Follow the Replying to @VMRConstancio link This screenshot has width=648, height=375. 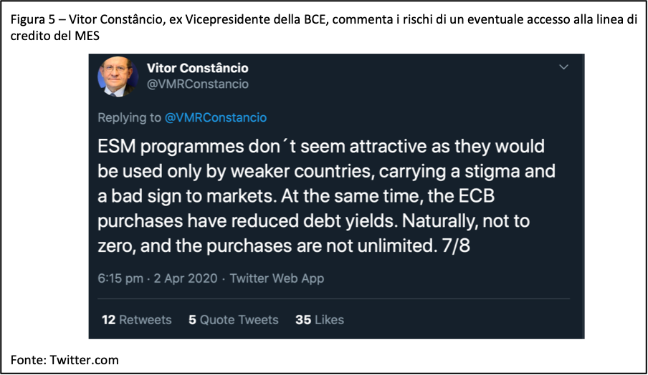[x=216, y=117]
